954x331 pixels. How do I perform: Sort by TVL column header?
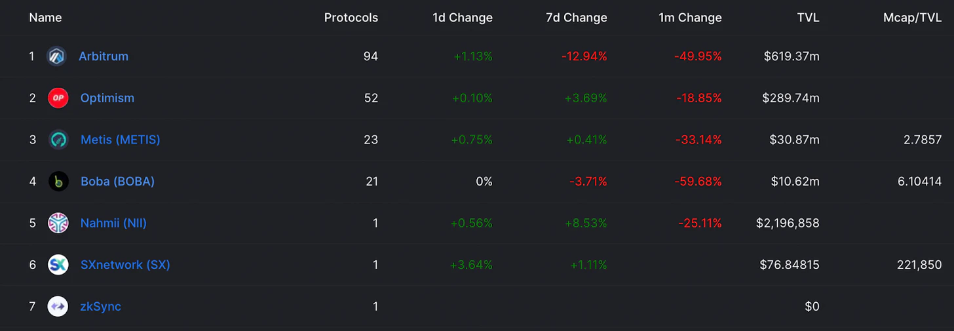(x=808, y=18)
